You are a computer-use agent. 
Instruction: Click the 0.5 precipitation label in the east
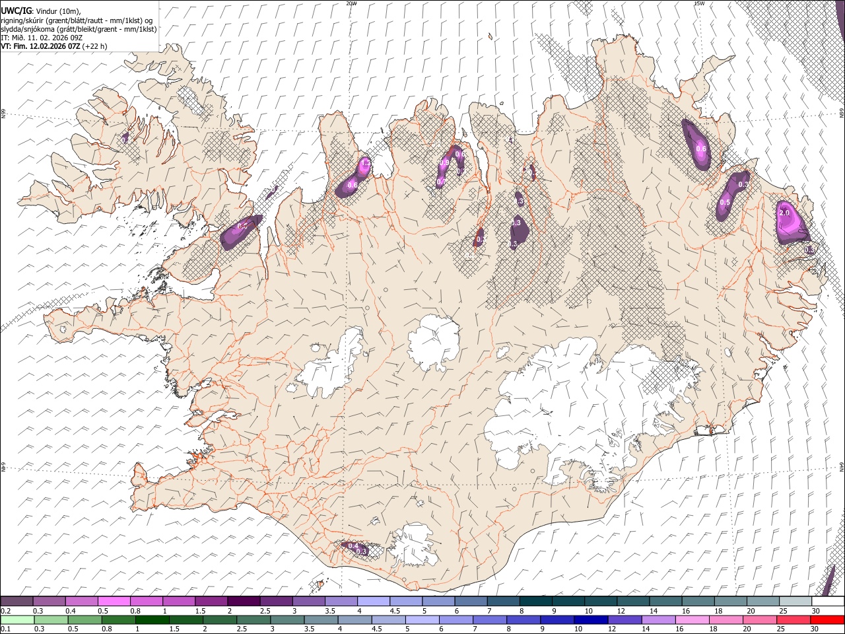pos(724,202)
